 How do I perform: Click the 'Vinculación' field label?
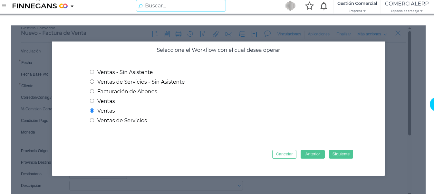tap(31, 51)
